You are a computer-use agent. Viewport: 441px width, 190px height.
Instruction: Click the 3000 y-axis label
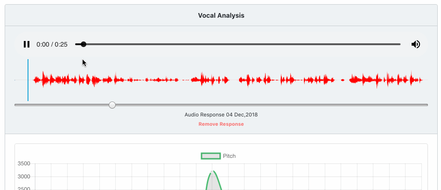[x=24, y=176]
